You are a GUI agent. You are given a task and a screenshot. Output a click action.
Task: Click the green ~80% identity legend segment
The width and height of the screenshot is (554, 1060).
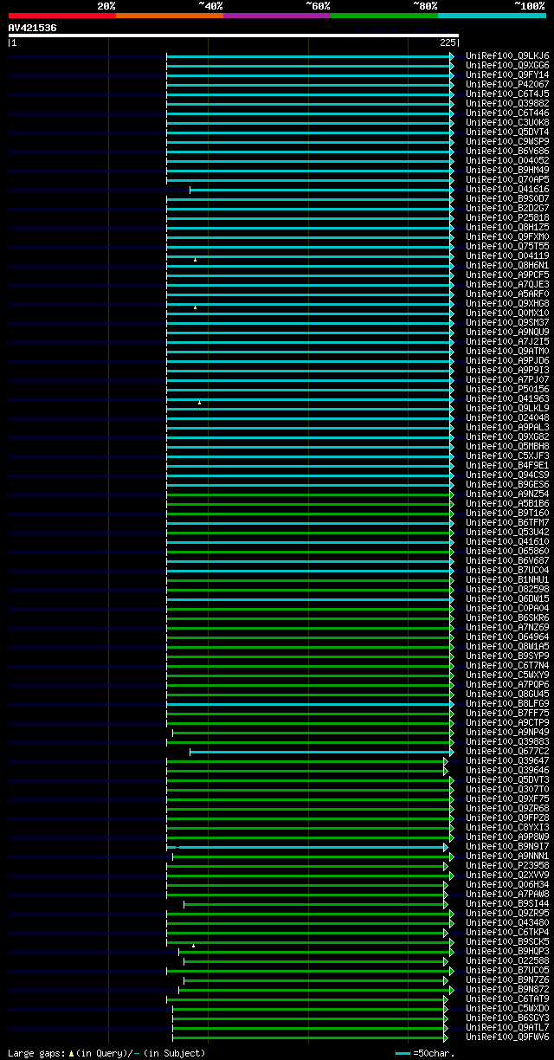(384, 16)
